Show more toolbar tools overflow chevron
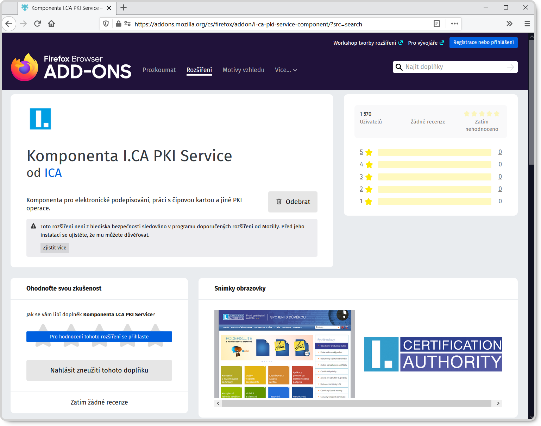Viewport: 541px width, 426px height. [x=509, y=24]
